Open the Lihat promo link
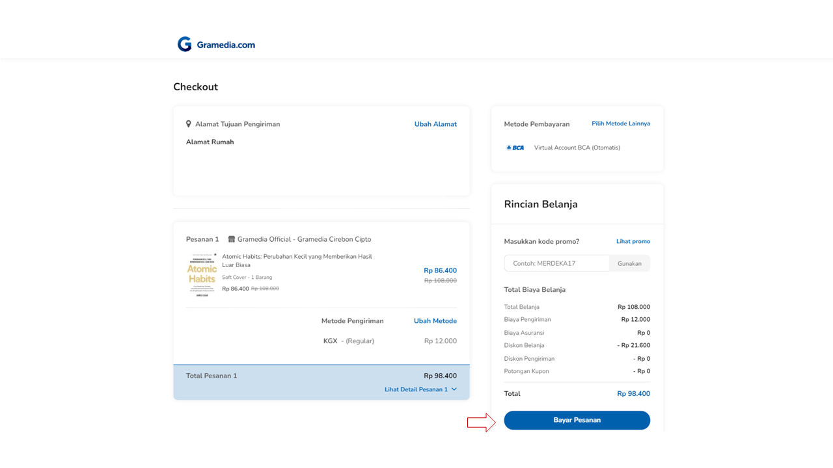The height and width of the screenshot is (468, 833). click(x=633, y=241)
